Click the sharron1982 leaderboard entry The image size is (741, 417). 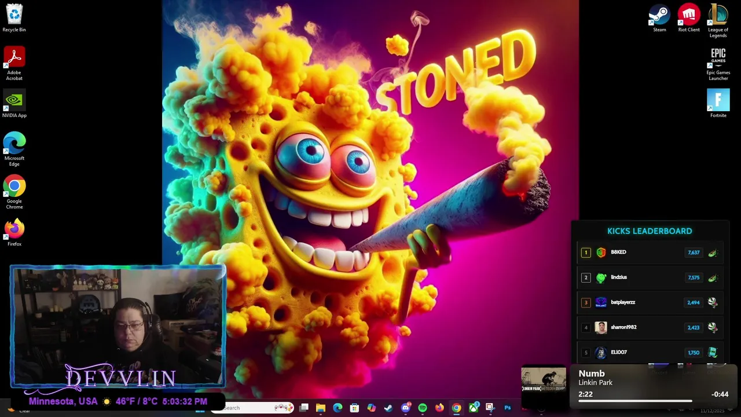tap(650, 327)
